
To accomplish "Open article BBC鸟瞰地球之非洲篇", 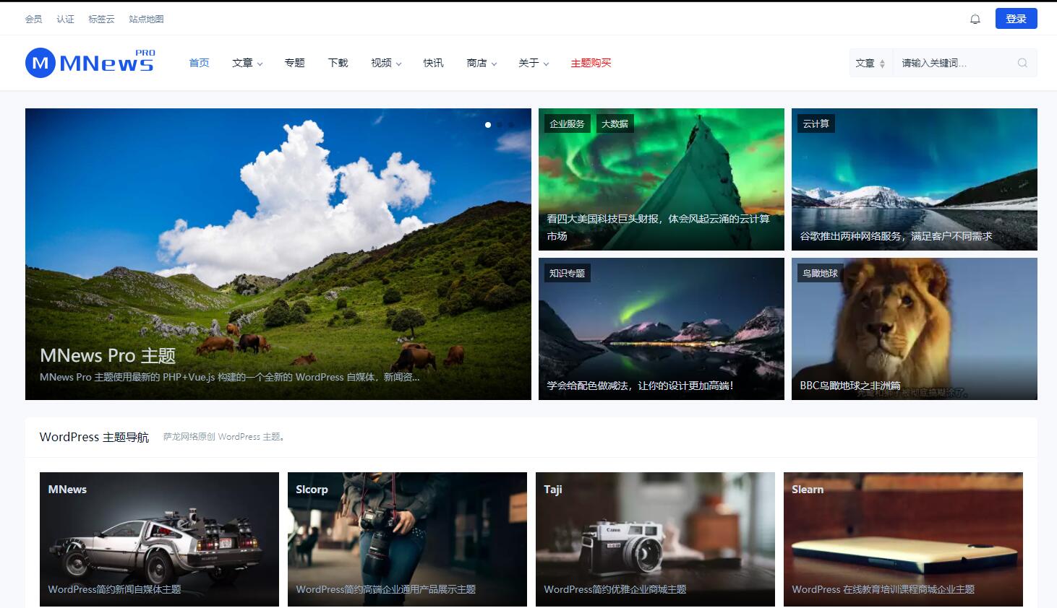I will 850,386.
